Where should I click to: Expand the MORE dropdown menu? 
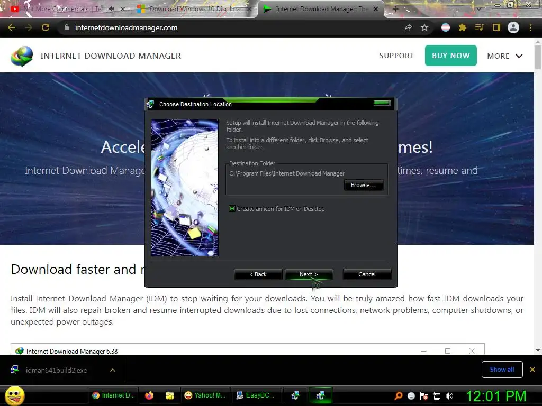[x=504, y=56]
